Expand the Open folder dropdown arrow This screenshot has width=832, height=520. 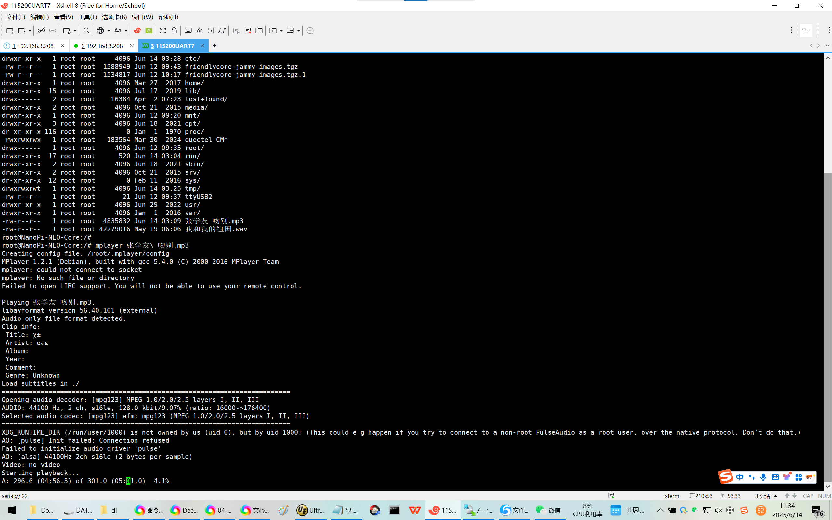coord(30,31)
